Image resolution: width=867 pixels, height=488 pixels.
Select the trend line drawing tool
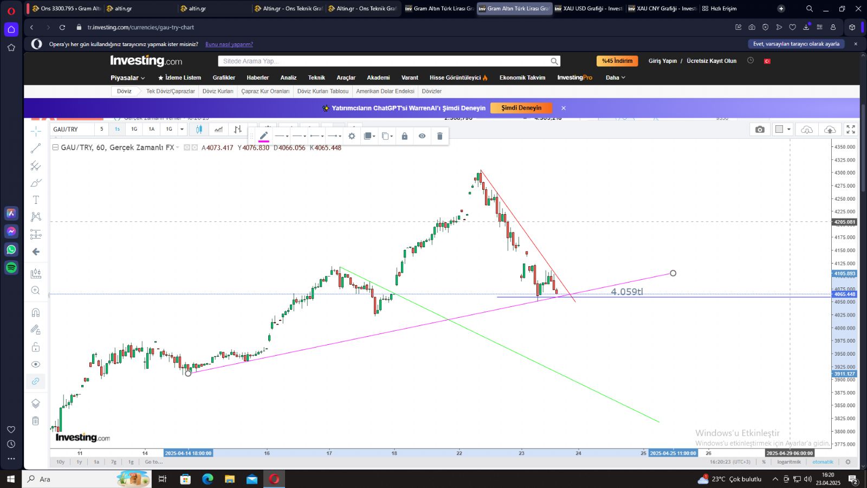36,148
